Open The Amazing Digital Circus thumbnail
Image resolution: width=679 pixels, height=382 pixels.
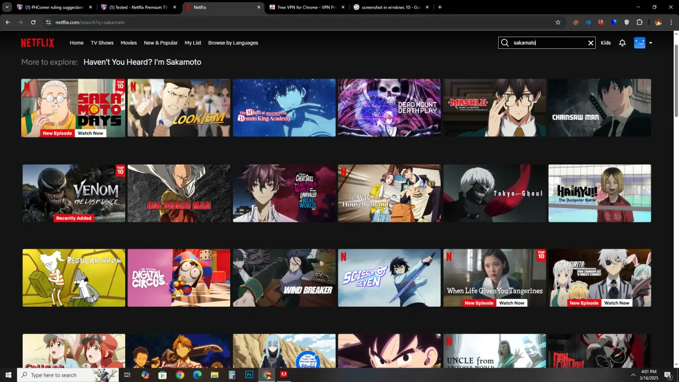179,278
